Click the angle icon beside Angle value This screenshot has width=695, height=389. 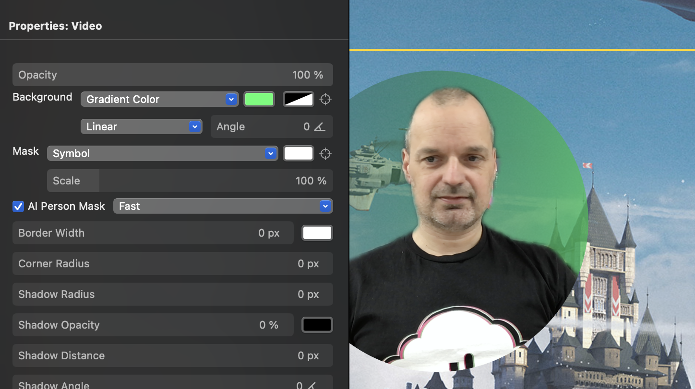[320, 126]
